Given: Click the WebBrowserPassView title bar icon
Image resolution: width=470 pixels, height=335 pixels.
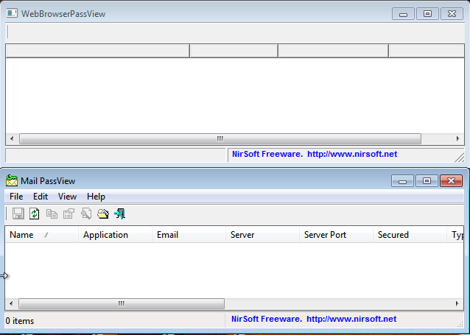Looking at the screenshot, I should tap(12, 13).
